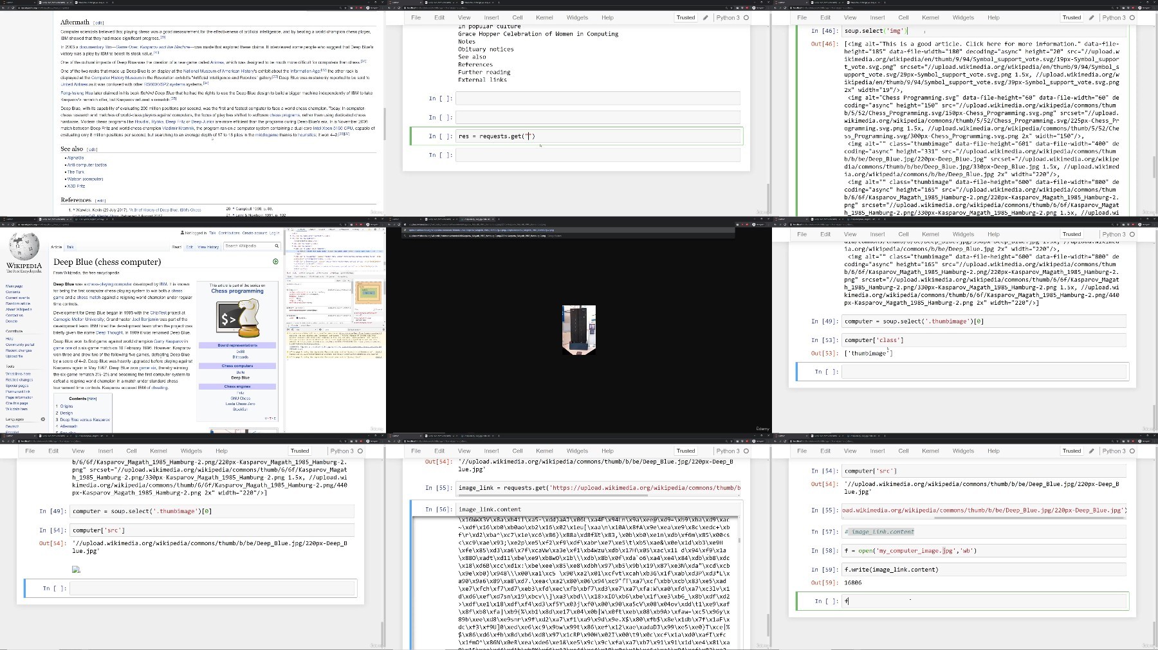The height and width of the screenshot is (650, 1158).
Task: Click Wikipedia search input field
Action: pyautogui.click(x=248, y=246)
